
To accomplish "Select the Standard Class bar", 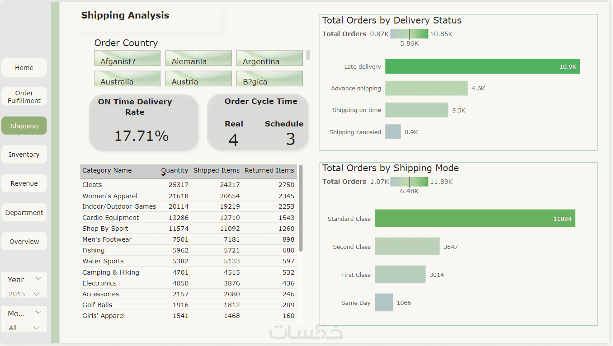I will (x=475, y=219).
